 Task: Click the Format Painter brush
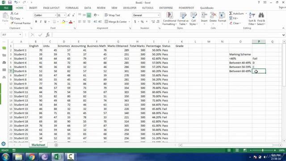(x=12, y=23)
